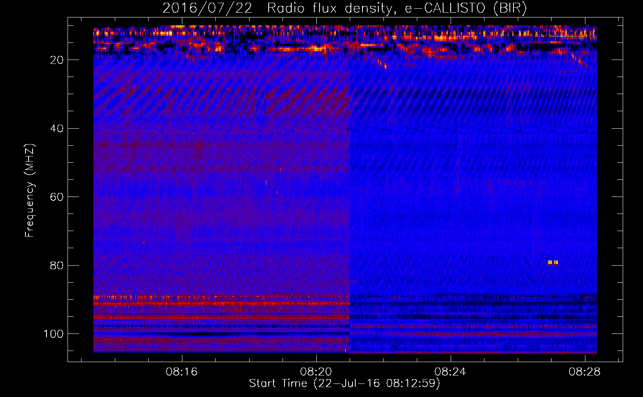The height and width of the screenshot is (397, 643).
Task: Click the 'Frequency (MHZ)' axis label
Action: [x=30, y=191]
